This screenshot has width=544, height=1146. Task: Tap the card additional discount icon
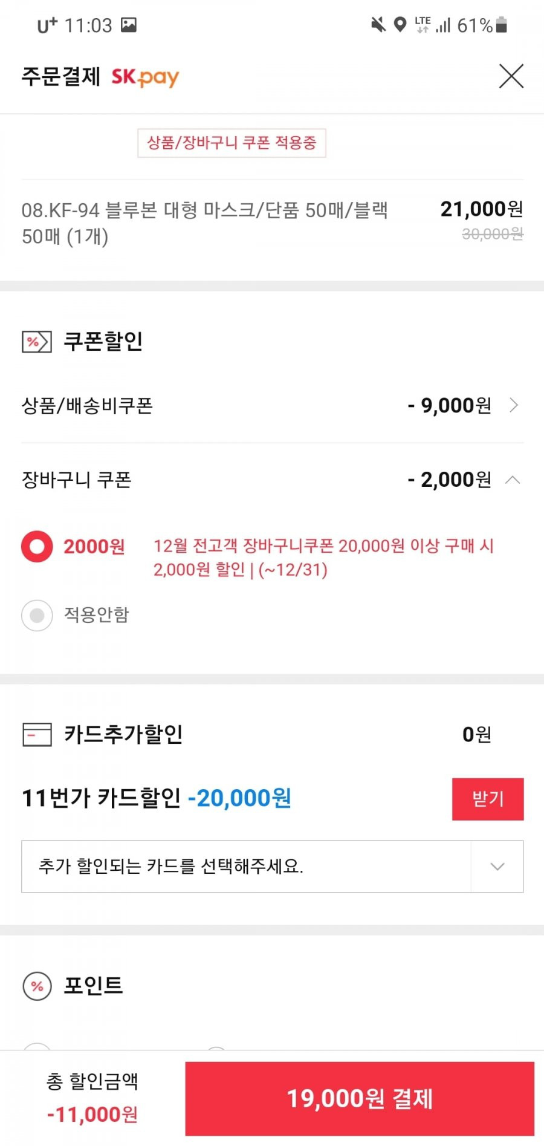[x=37, y=735]
